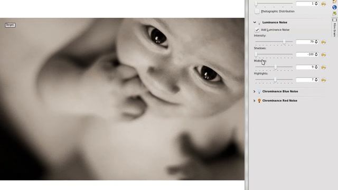Image resolution: width=338 pixels, height=190 pixels.
Task: Click the Midtones spinbox stepper arrows
Action: tap(316, 67)
